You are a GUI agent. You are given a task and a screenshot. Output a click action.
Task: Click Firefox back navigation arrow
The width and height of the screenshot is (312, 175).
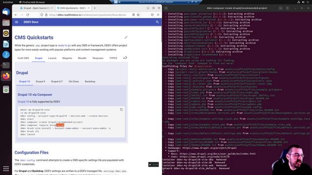click(16, 15)
